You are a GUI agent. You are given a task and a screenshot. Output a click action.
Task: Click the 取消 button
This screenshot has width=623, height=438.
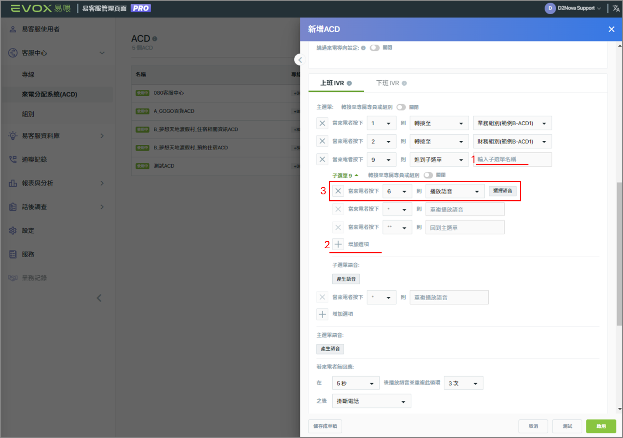(533, 426)
